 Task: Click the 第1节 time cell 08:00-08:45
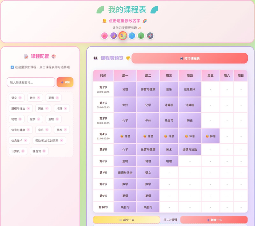click(x=103, y=90)
